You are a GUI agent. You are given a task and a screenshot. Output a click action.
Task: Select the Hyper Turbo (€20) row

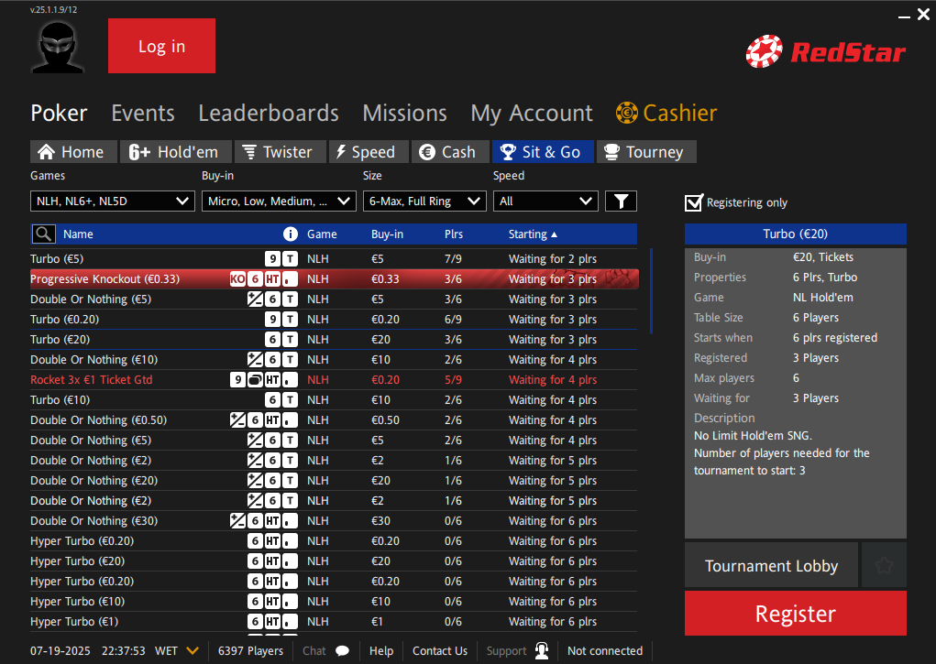pyautogui.click(x=334, y=561)
